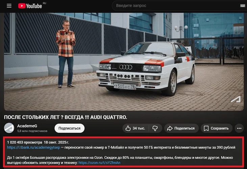247x169 pixels.
Task: Like the video (34 тыс.)
Action: (x=135, y=128)
